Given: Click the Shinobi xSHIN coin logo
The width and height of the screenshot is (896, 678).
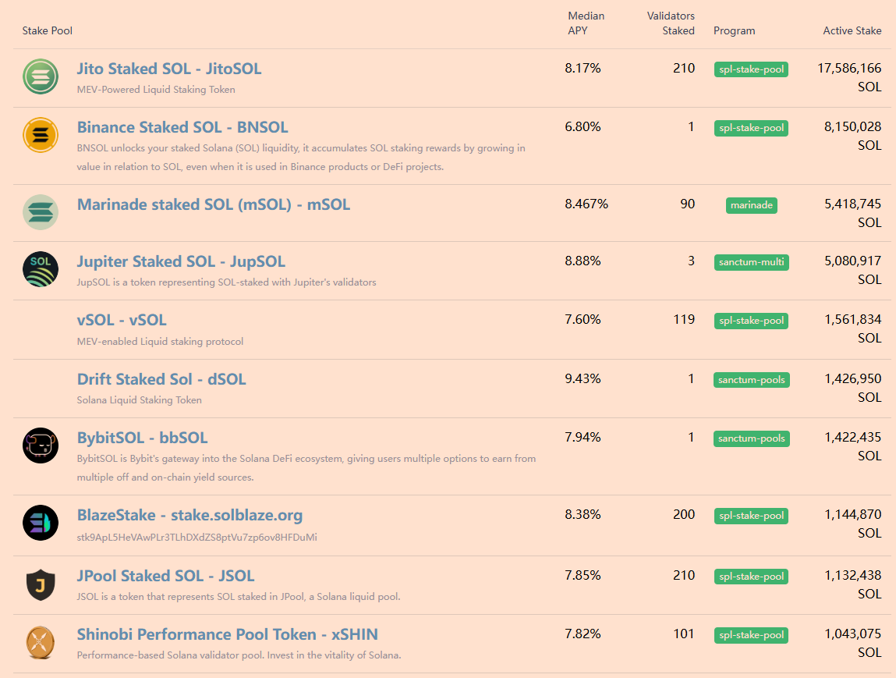Looking at the screenshot, I should click(x=41, y=642).
